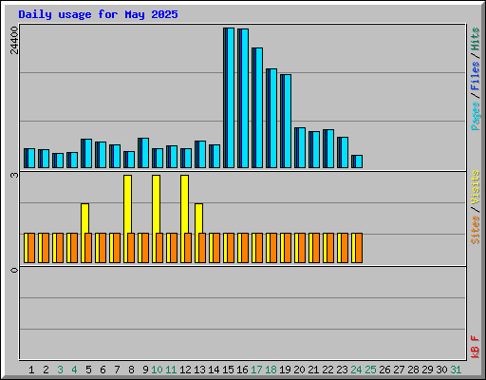Viewport: 486px width, 380px height.
Task: Click the cyan pages bar for day 9
Action: pyautogui.click(x=145, y=153)
